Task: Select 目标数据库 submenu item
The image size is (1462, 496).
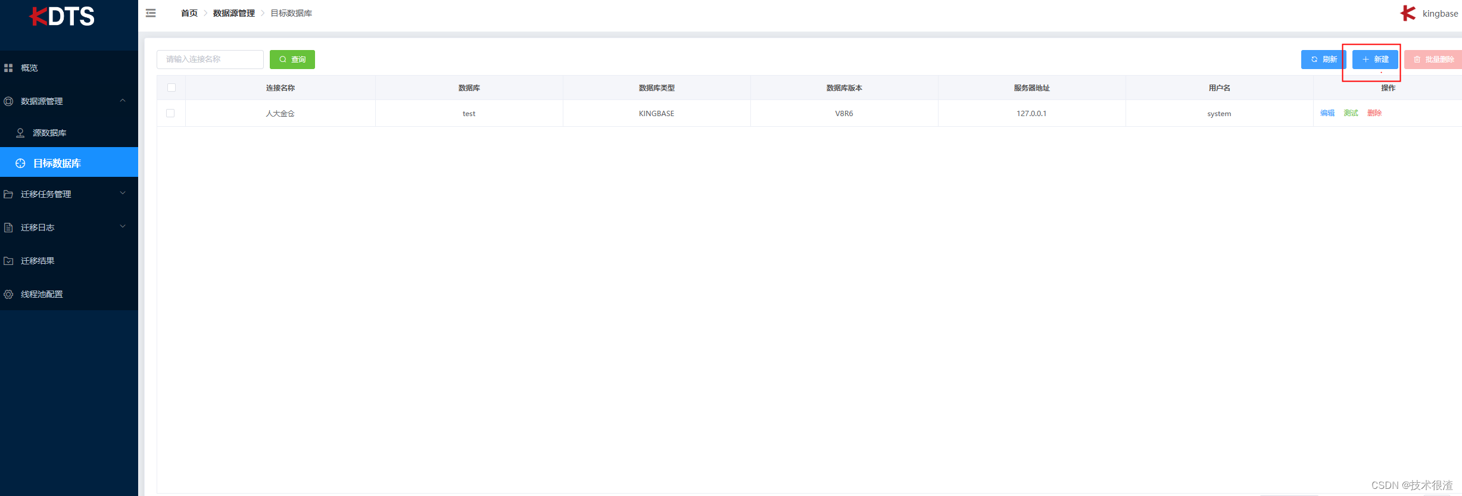Action: click(x=69, y=163)
